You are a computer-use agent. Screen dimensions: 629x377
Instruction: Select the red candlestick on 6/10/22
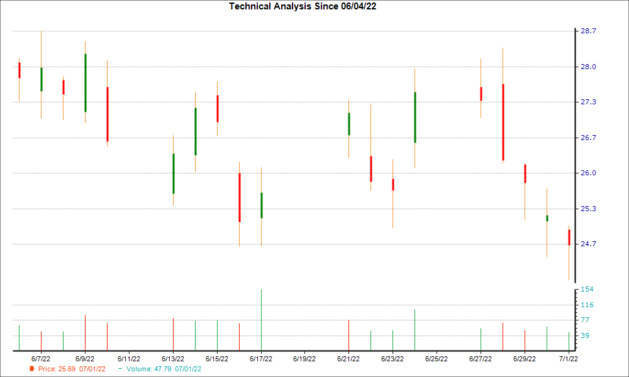pyautogui.click(x=107, y=113)
